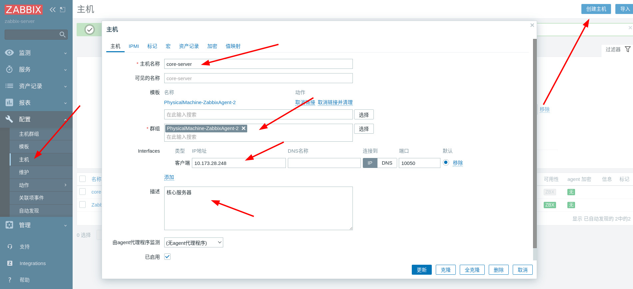Viewport: 633px width, 289px height.
Task: Click the 主机名称 input field
Action: [259, 64]
